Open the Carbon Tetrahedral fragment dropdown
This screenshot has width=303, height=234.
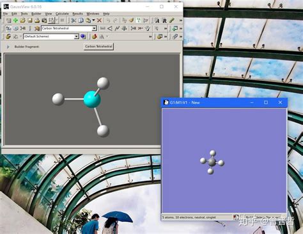tap(94, 28)
